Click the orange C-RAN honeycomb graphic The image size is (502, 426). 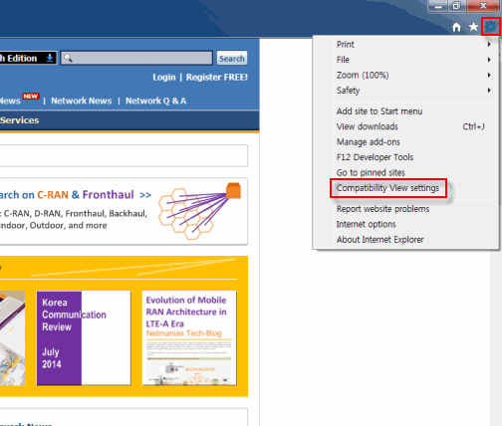click(199, 210)
